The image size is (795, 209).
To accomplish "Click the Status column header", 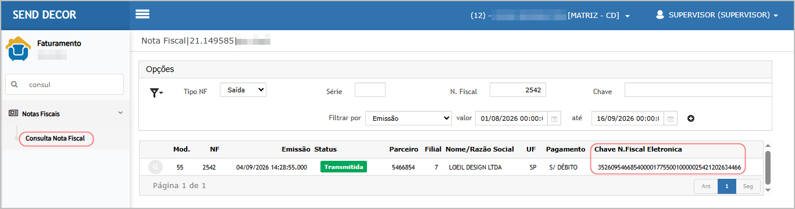I will (x=325, y=149).
